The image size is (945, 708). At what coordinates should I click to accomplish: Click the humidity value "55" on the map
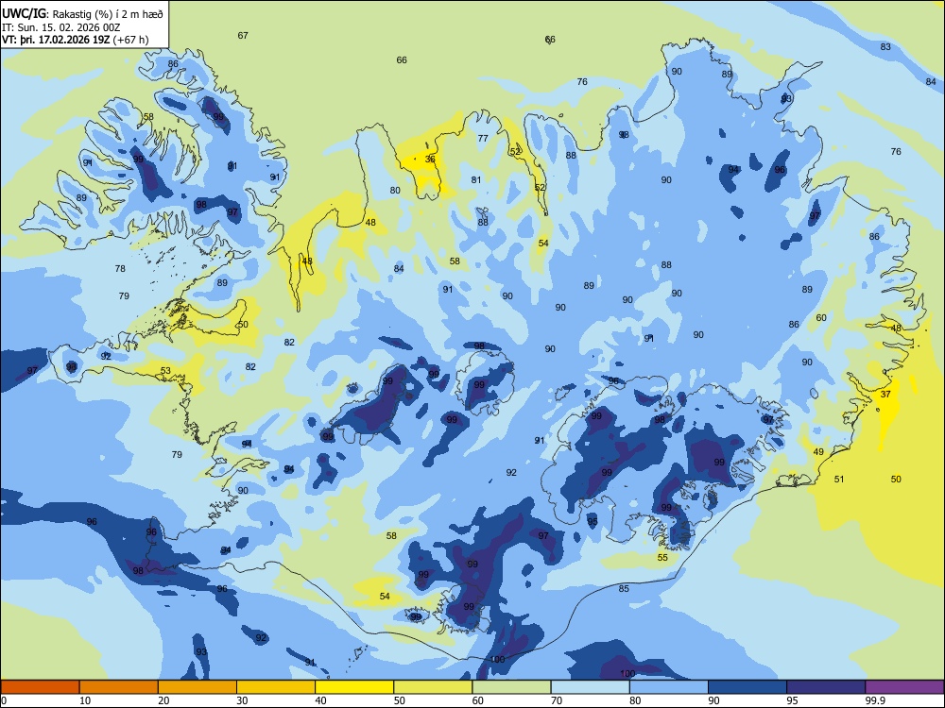(x=662, y=558)
